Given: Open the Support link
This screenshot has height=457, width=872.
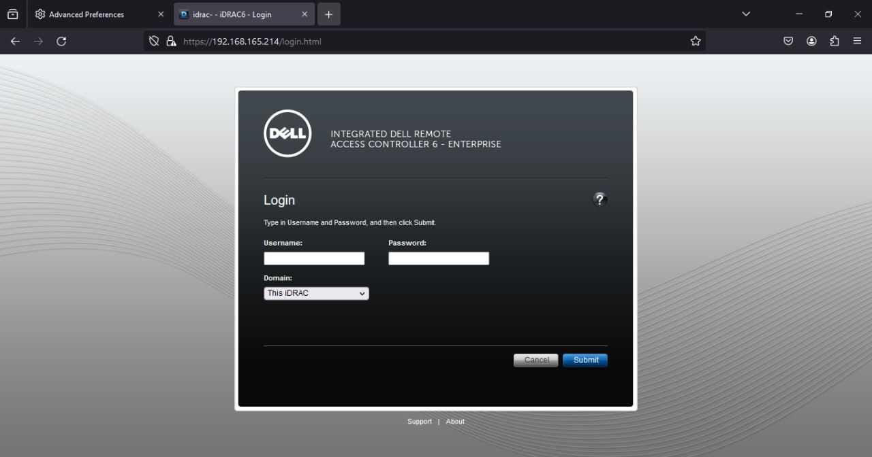Looking at the screenshot, I should tap(419, 421).
